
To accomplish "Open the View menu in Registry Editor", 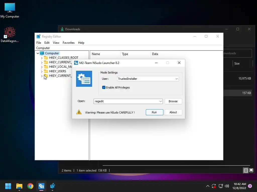I will (56, 42).
